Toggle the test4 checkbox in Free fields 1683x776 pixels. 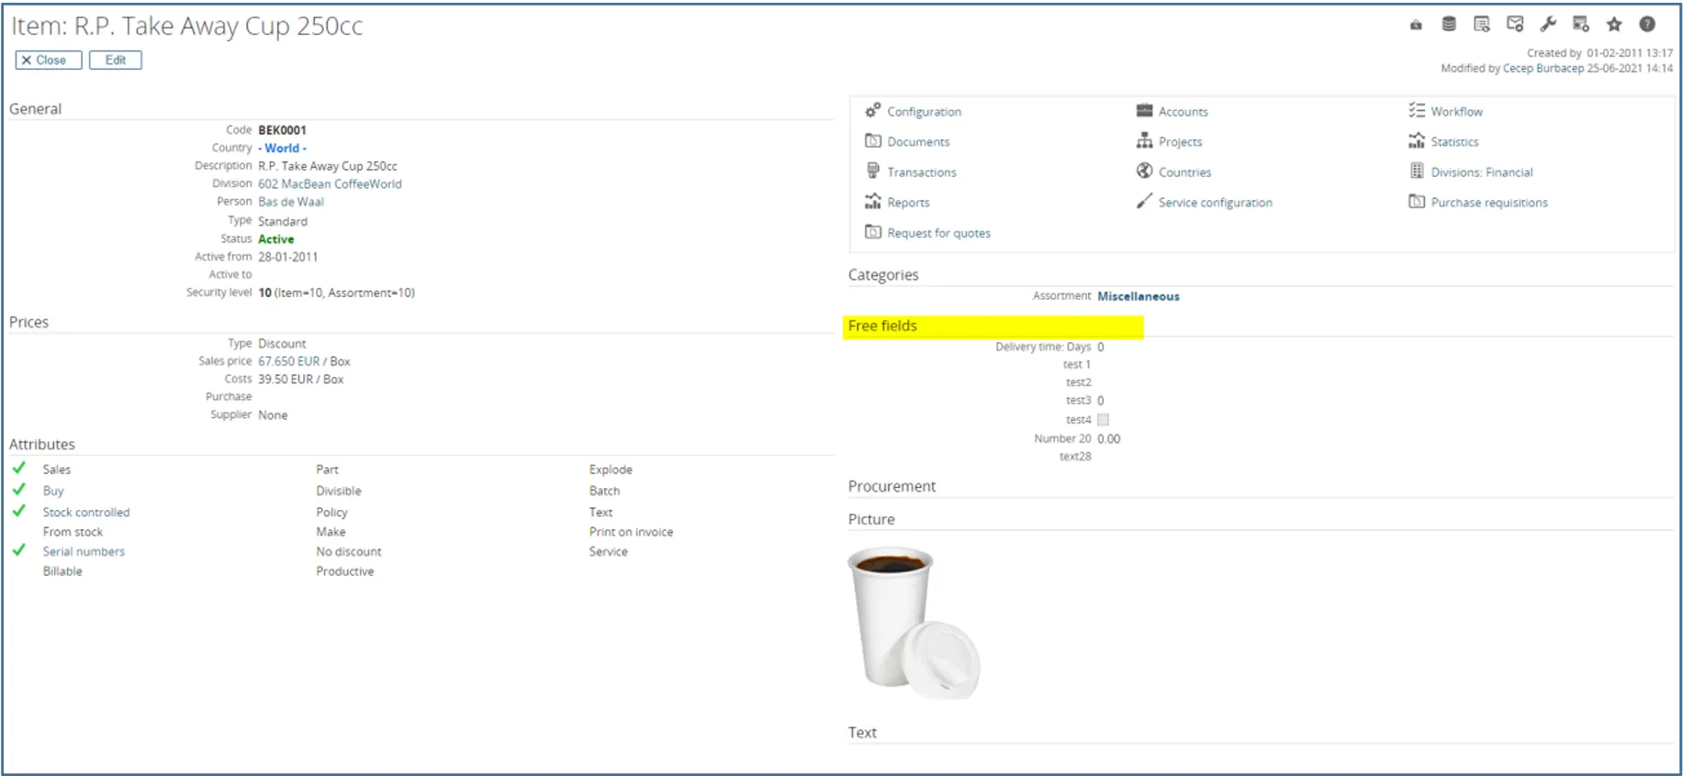[x=1104, y=420]
